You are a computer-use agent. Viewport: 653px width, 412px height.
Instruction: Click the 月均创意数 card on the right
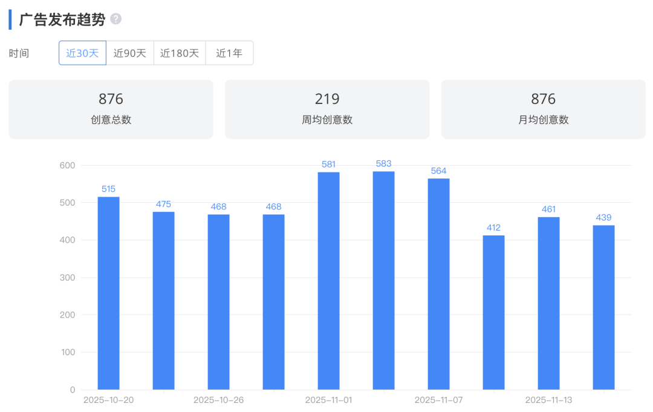(543, 109)
